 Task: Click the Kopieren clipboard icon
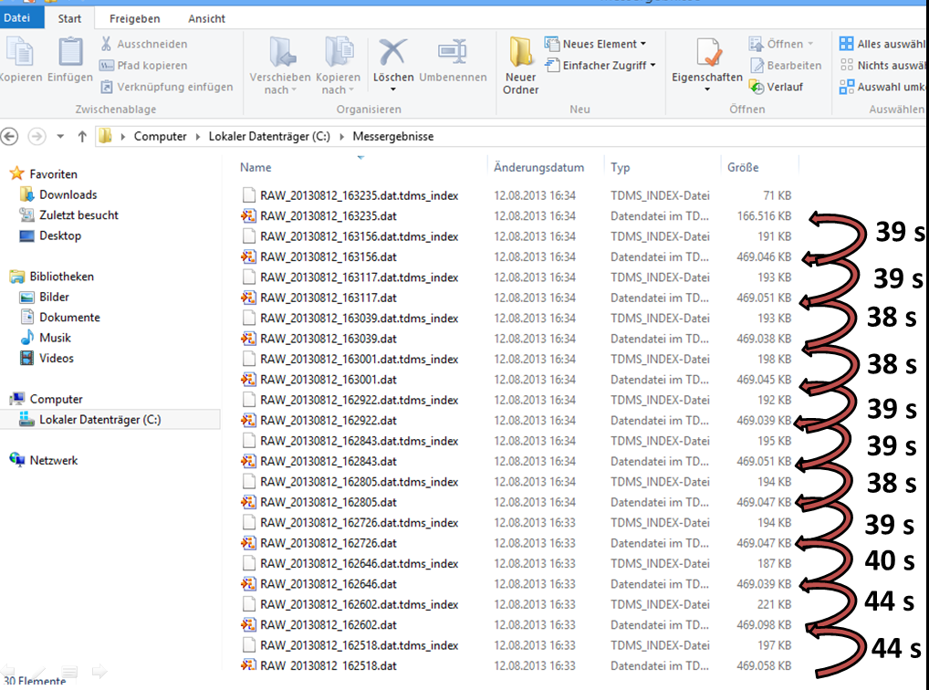coord(19,52)
